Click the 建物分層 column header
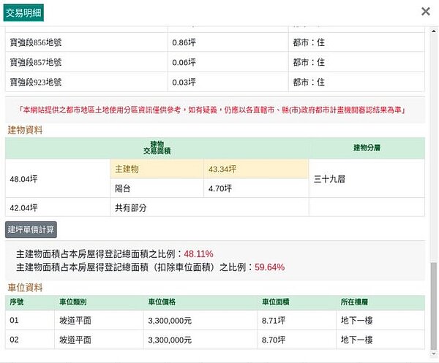This screenshot has width=439, height=363. tap(367, 148)
